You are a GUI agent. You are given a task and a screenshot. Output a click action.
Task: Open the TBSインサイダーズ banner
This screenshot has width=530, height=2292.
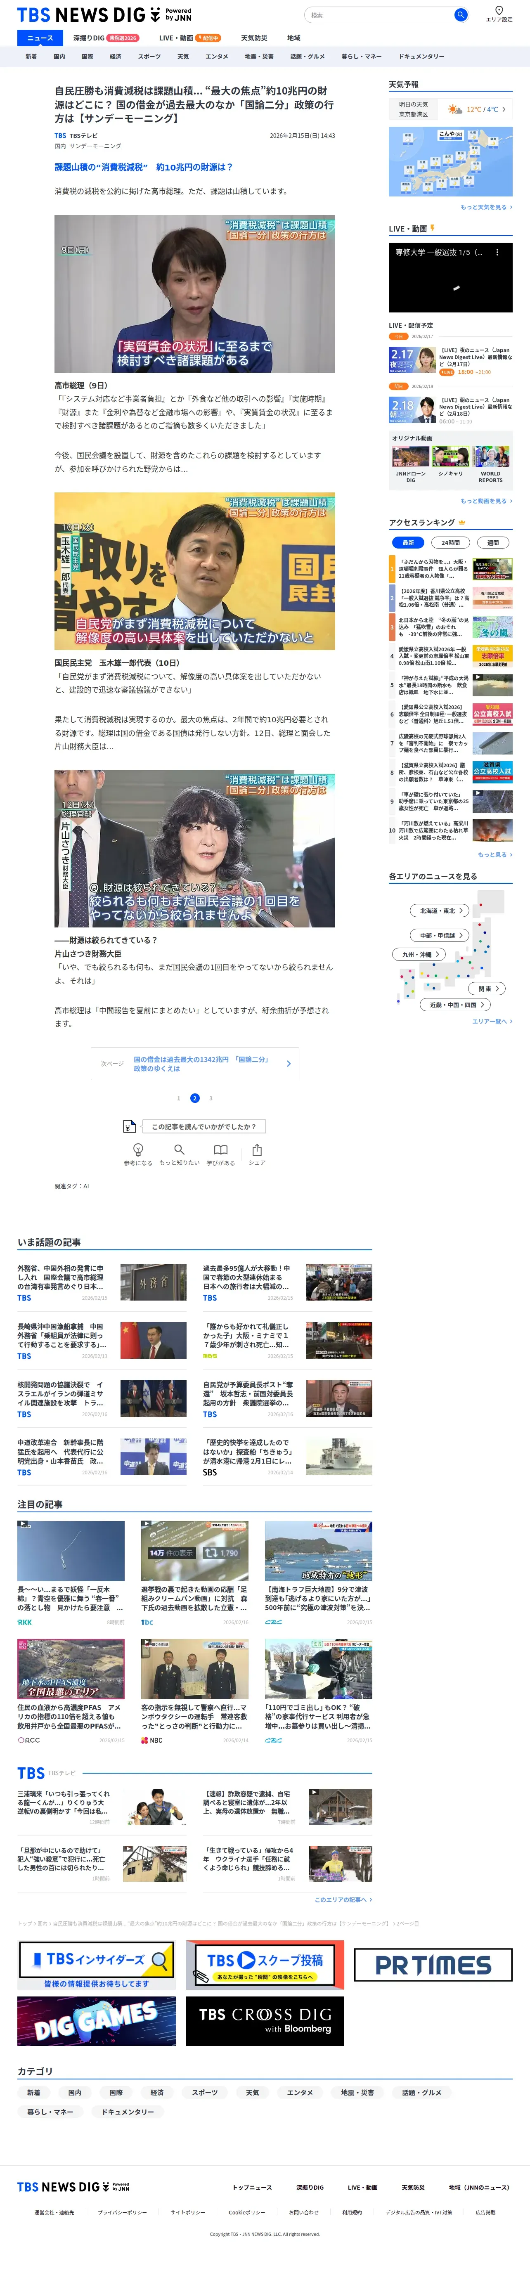pos(96,1965)
